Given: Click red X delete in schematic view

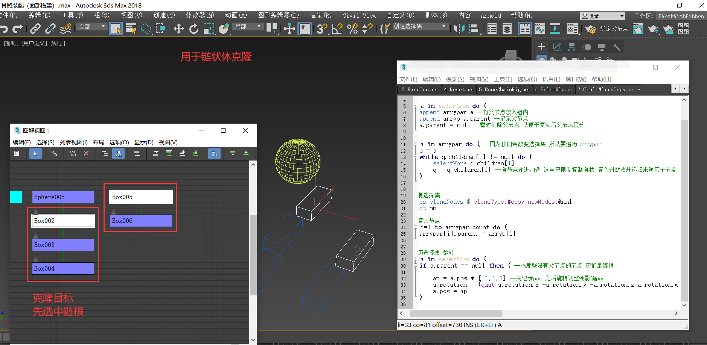Looking at the screenshot, I should click(86, 153).
